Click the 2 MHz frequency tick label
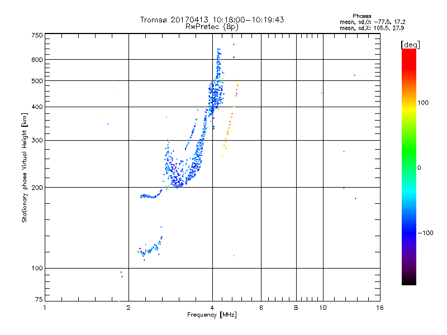The height and width of the screenshot is (335, 447). point(129,308)
